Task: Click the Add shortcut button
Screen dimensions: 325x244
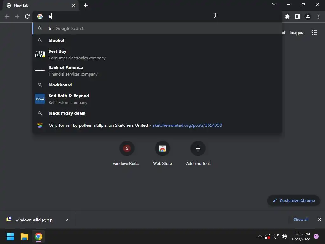Action: 198,154
